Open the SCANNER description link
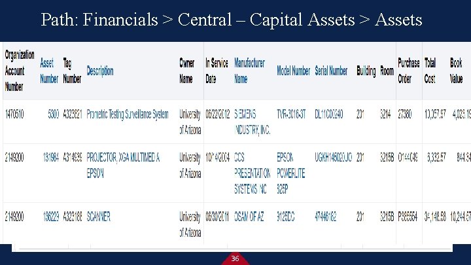The width and height of the screenshot is (471, 265). click(x=99, y=217)
